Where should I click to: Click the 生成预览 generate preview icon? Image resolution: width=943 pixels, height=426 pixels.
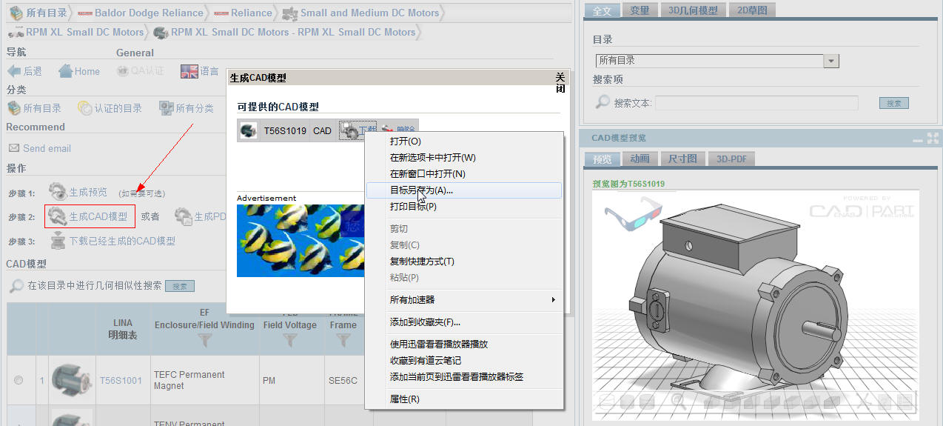click(x=57, y=192)
